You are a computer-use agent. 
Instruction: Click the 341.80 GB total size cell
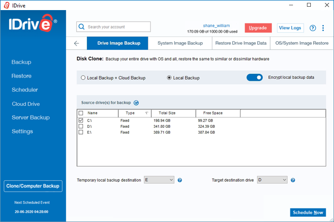tap(162, 126)
